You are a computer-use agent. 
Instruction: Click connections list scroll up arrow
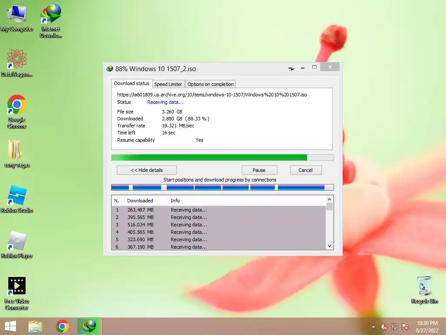tap(329, 199)
